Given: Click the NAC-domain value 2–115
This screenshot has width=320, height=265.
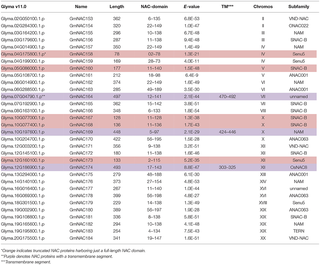Looking at the screenshot, I should tap(154, 160).
